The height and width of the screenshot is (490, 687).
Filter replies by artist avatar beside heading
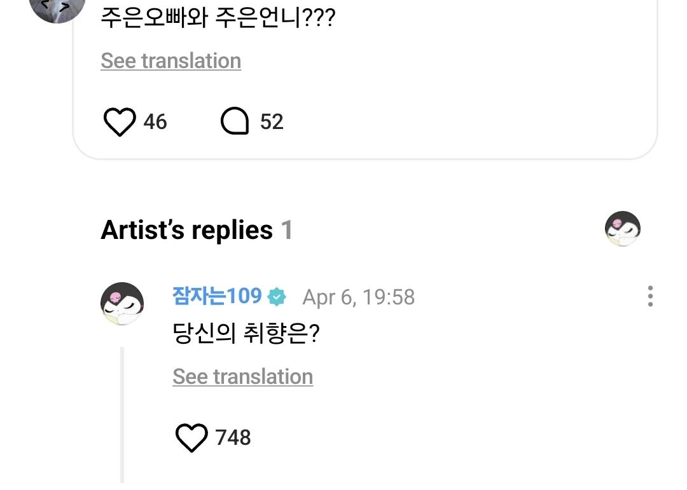(x=623, y=229)
